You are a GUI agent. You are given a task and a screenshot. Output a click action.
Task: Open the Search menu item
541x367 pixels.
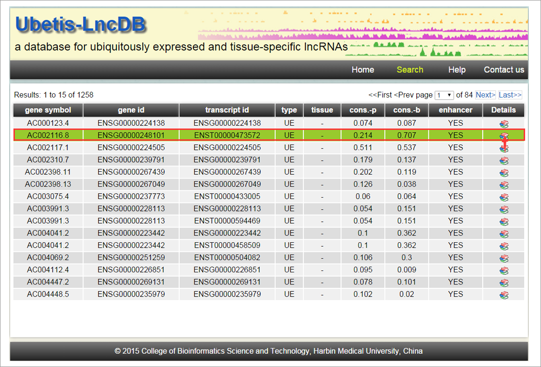click(410, 70)
